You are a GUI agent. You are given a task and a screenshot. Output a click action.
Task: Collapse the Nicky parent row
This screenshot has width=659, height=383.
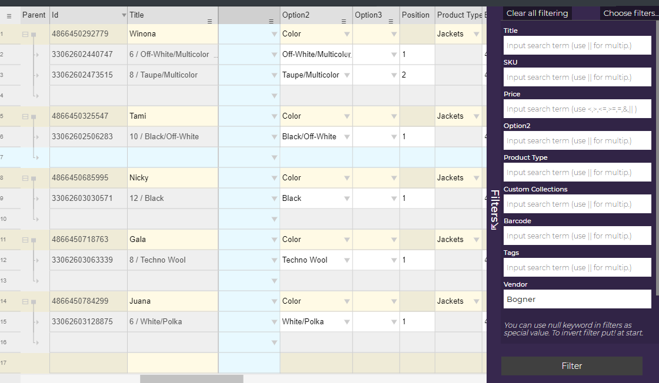[25, 179]
